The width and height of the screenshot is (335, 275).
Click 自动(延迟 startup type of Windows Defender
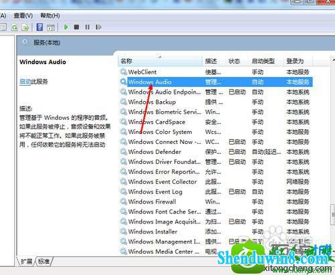(267, 152)
